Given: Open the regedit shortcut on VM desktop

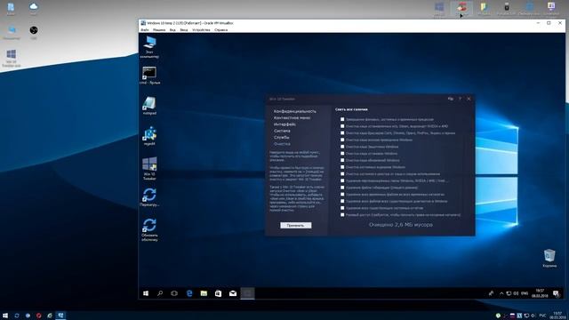Looking at the screenshot, I should click(149, 136).
